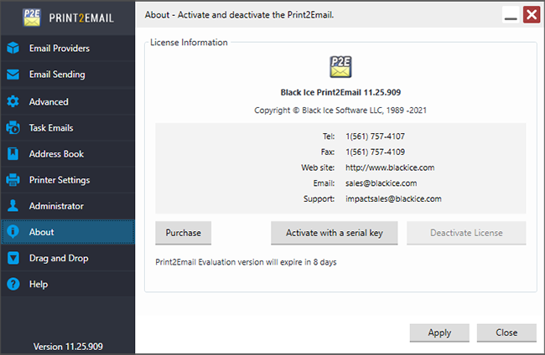Select the Advanced gear icon
The width and height of the screenshot is (545, 355).
13,101
